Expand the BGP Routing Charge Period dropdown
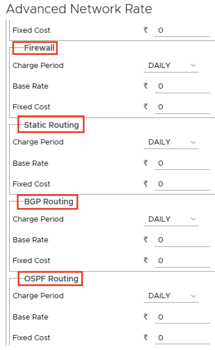Image resolution: width=215 pixels, height=350 pixels. (x=171, y=219)
